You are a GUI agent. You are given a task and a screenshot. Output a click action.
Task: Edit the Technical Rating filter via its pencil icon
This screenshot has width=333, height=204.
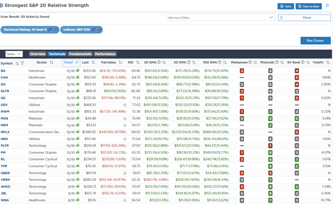click(x=50, y=30)
